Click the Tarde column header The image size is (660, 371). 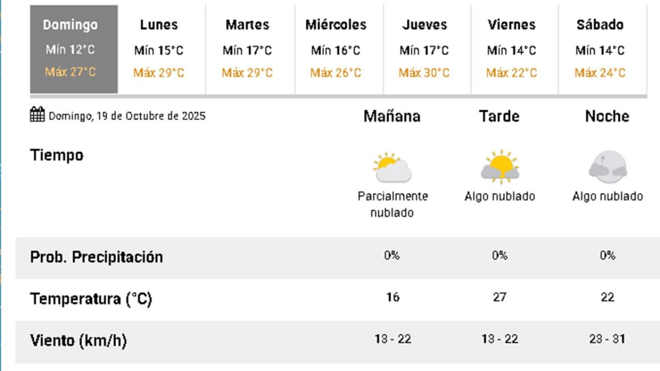[499, 116]
